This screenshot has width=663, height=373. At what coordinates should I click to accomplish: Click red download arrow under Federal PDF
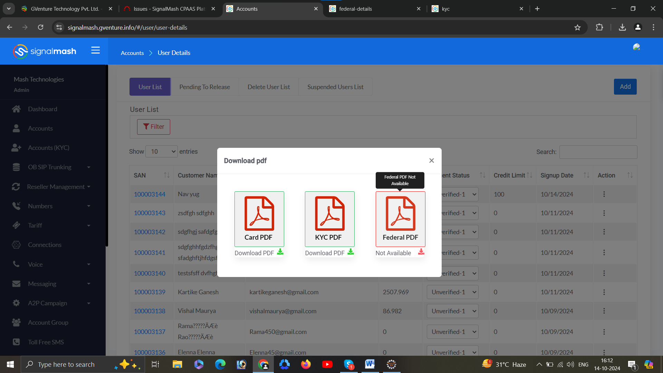(x=421, y=252)
